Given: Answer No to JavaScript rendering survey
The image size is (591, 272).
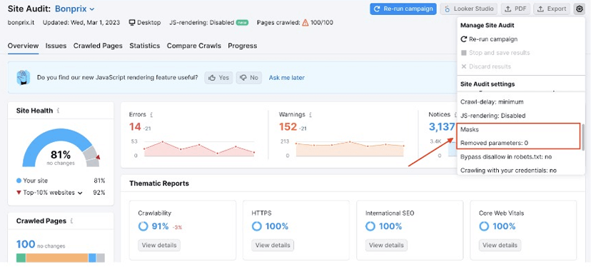Looking at the screenshot, I should point(249,78).
